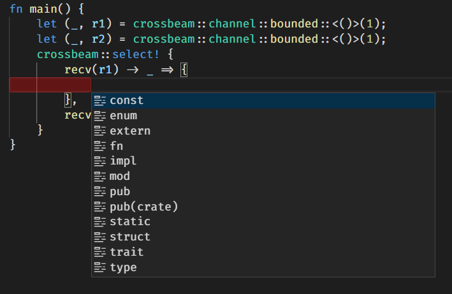
Task: Choose the trait completion entry
Action: click(x=263, y=253)
